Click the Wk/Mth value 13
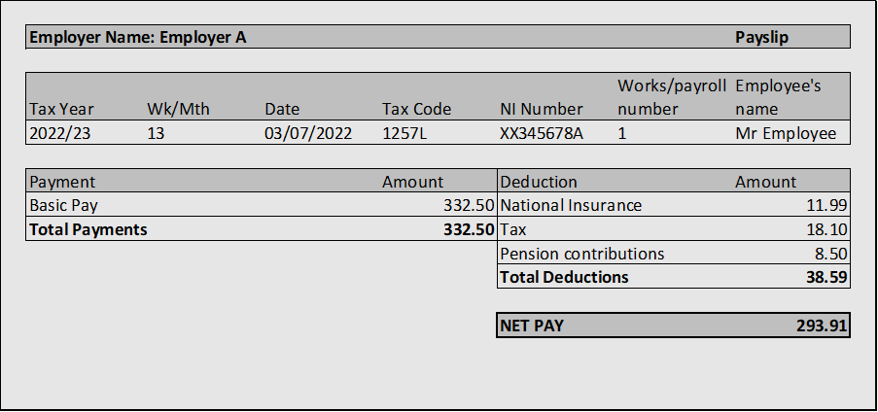The image size is (878, 412). coord(156,133)
